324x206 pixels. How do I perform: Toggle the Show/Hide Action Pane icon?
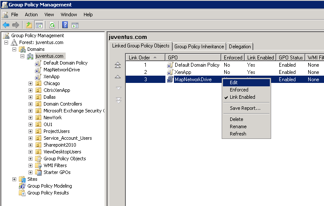point(75,25)
